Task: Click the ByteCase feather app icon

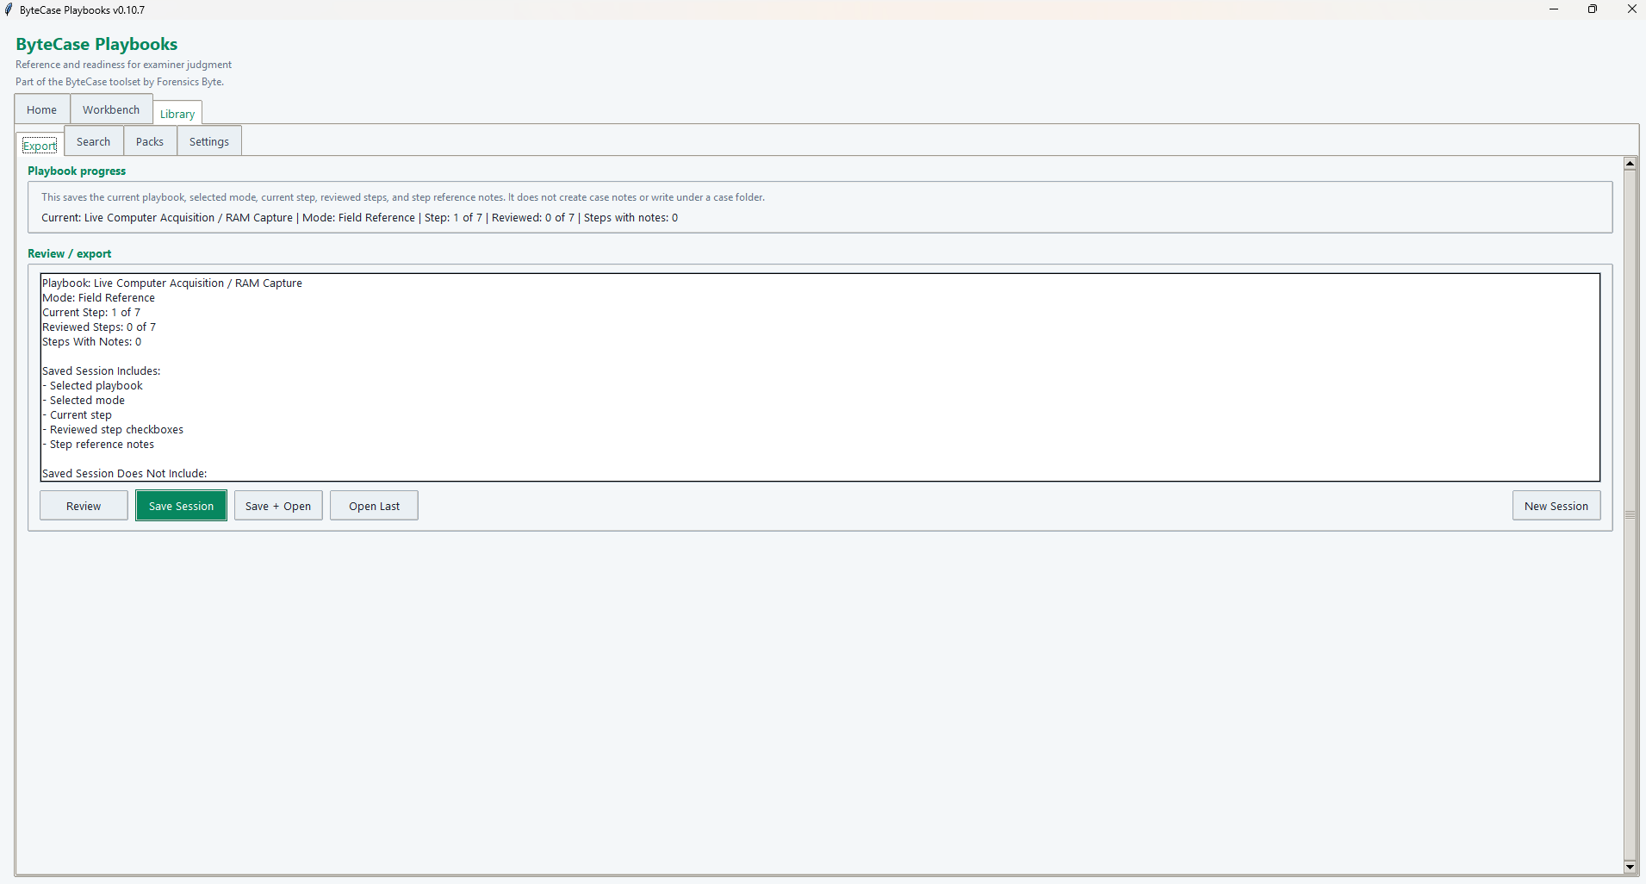Action: click(x=9, y=9)
